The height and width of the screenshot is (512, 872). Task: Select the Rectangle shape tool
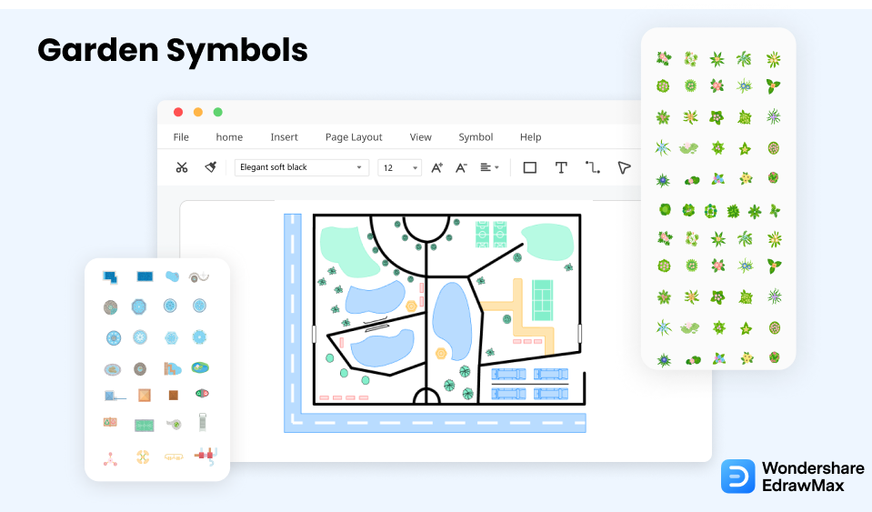tap(530, 167)
